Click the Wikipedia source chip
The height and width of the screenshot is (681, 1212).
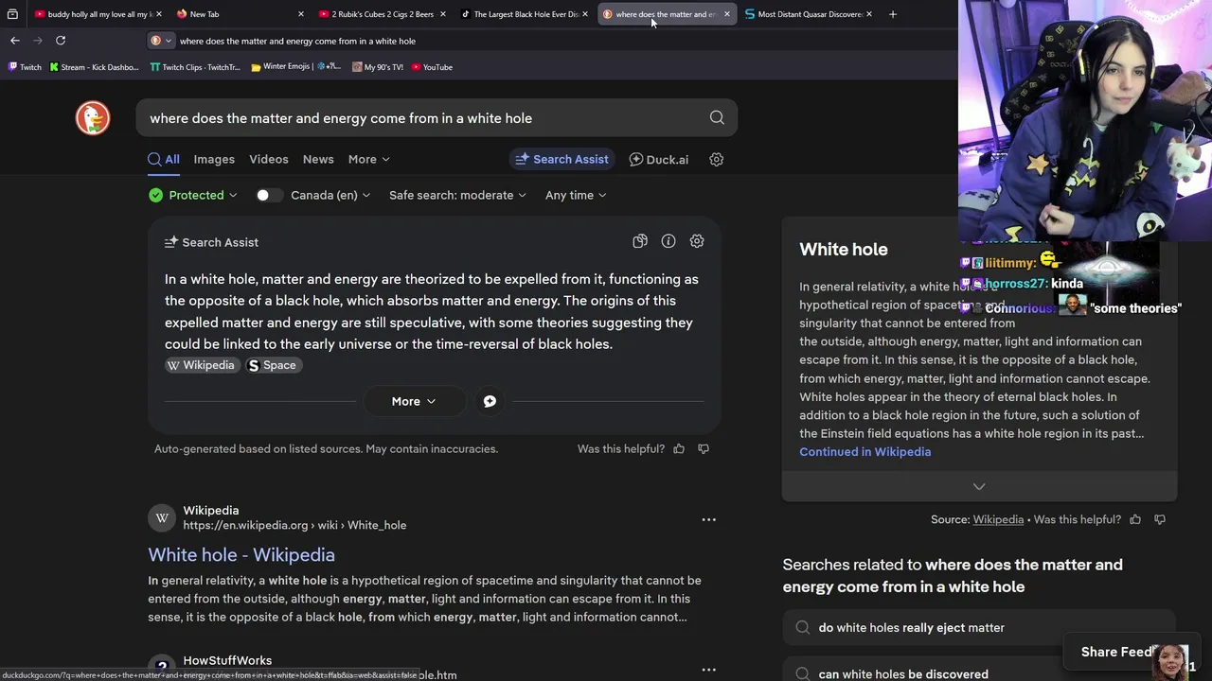[201, 365]
